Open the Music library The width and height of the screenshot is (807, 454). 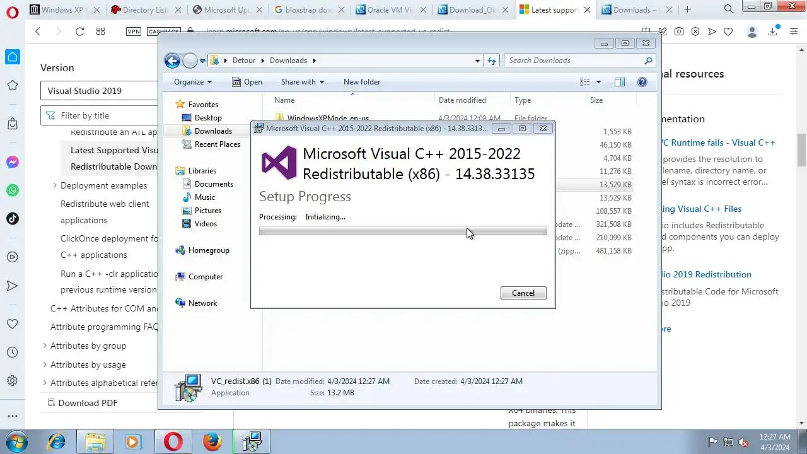tap(198, 197)
